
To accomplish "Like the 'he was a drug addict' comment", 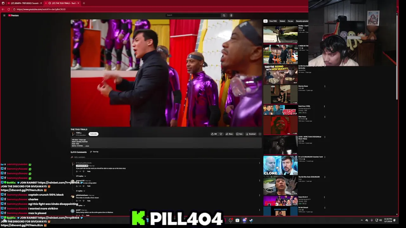I will 77,186.
